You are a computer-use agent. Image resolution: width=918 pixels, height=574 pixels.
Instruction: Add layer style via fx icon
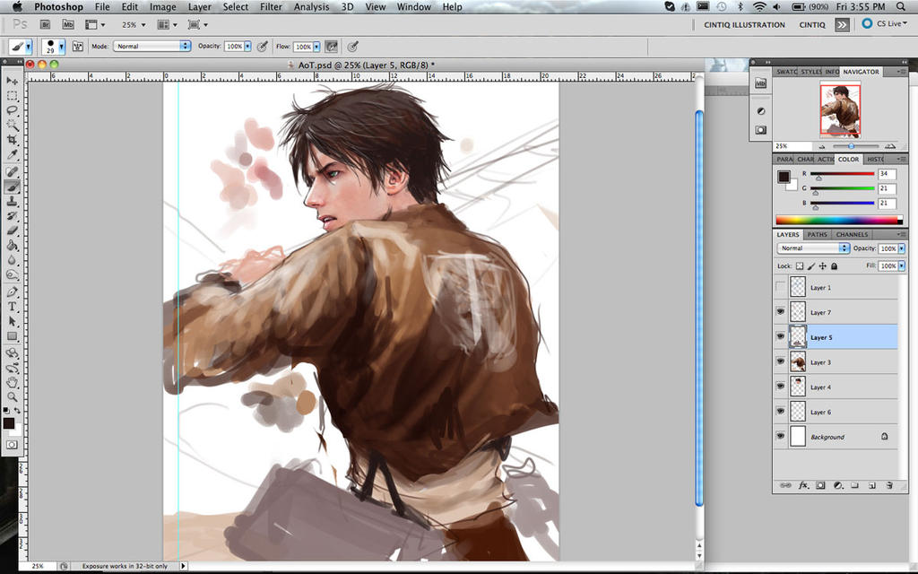pos(803,485)
